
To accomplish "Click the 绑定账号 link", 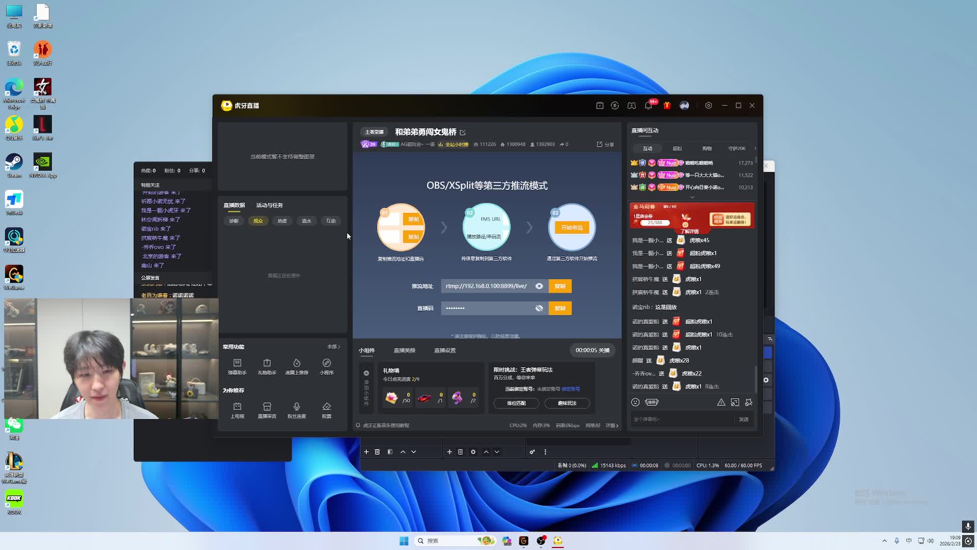I will click(x=570, y=389).
